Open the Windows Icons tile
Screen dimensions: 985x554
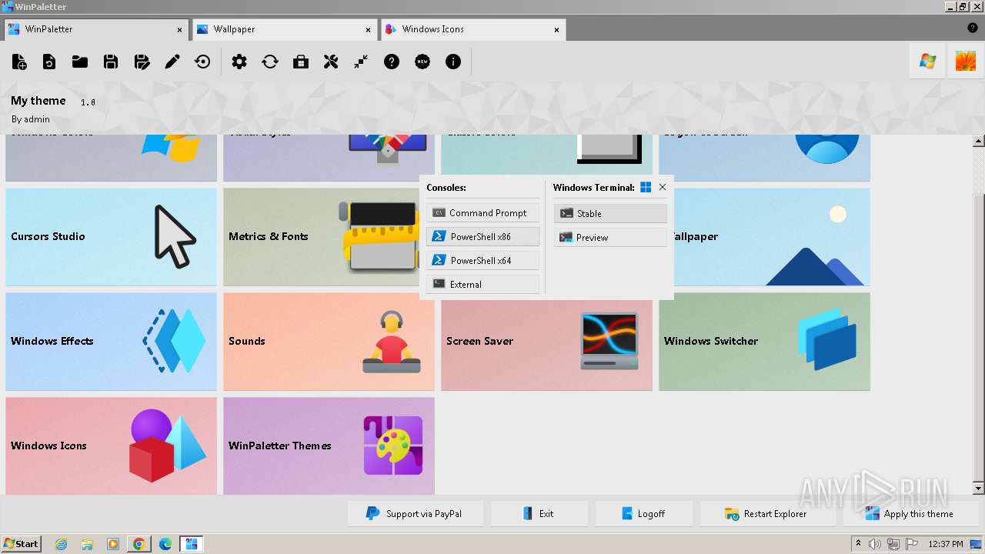pos(111,446)
